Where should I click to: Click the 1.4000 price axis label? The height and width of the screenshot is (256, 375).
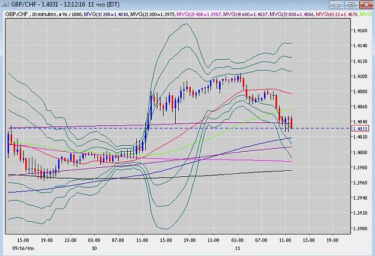(x=360, y=152)
